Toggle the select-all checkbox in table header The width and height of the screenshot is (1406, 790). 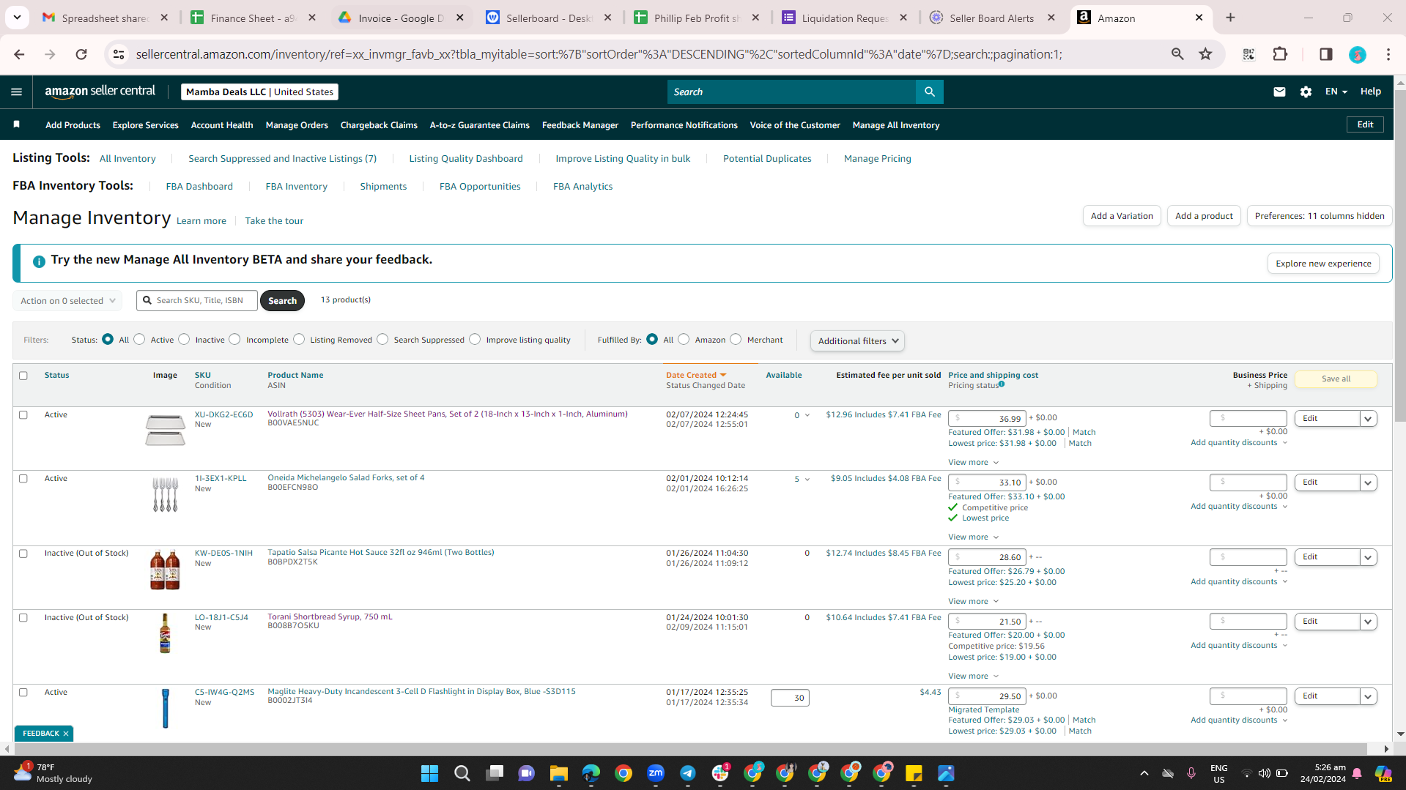[23, 376]
